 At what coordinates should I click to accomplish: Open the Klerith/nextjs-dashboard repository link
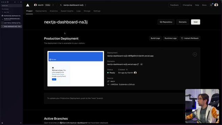coord(74,123)
